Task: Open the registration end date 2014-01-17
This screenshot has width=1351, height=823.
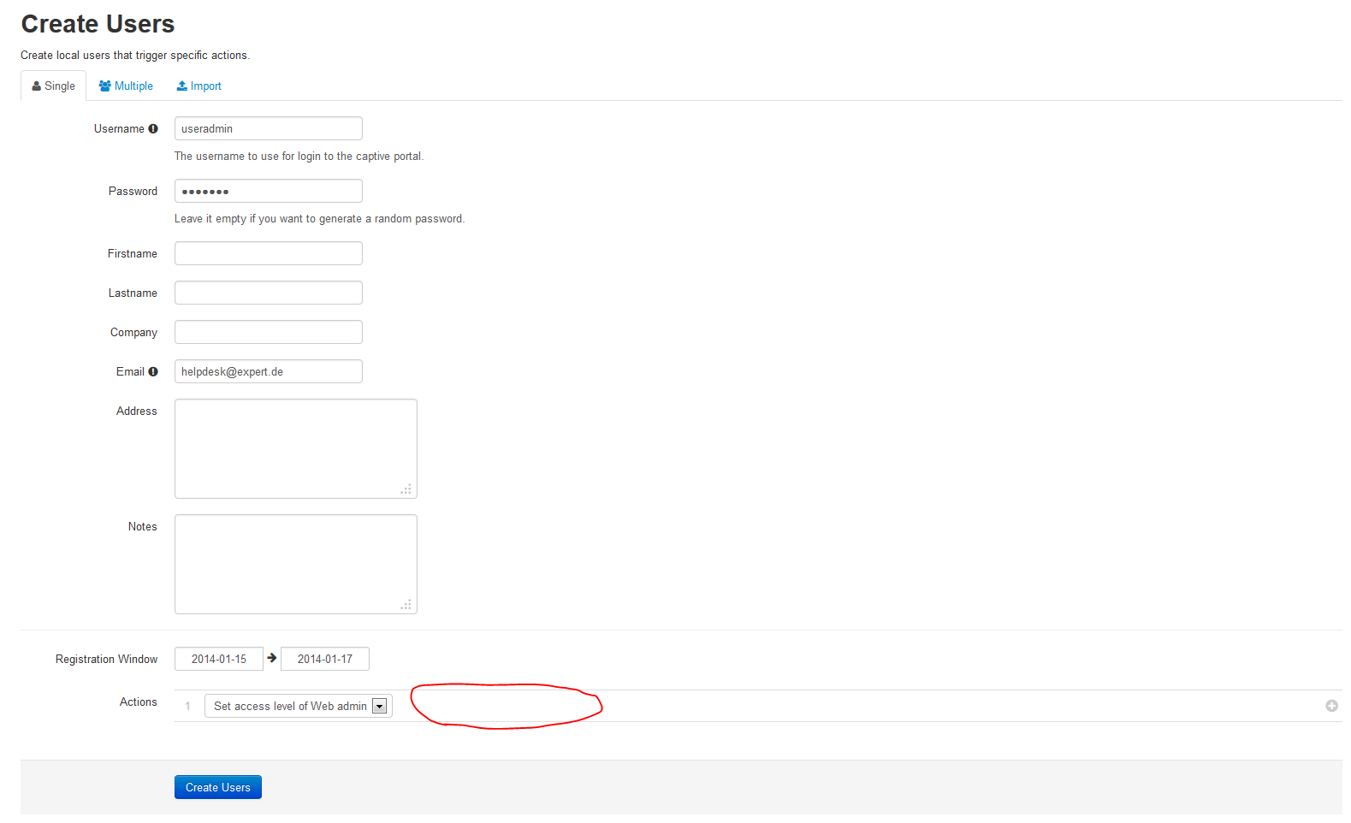Action: point(324,660)
